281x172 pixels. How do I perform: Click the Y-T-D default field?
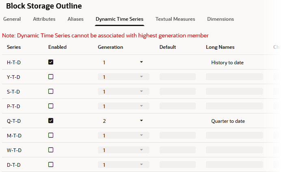[177, 77]
